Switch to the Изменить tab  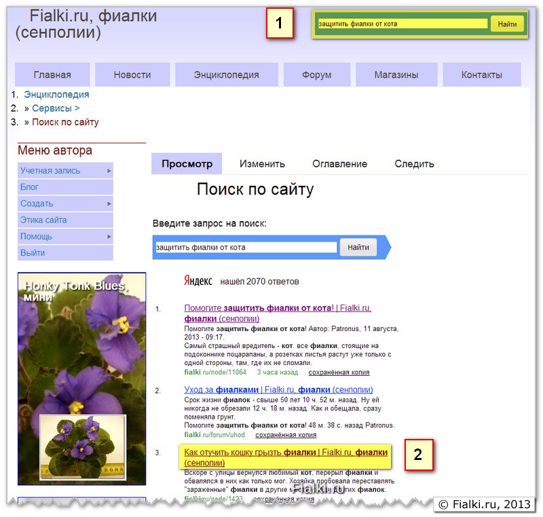[262, 164]
